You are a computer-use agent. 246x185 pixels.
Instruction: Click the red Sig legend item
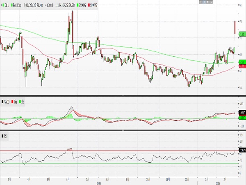click(x=15, y=101)
